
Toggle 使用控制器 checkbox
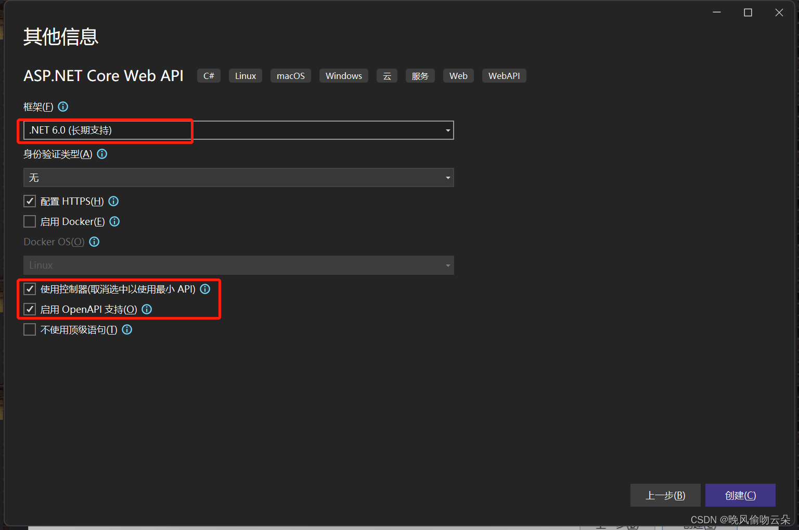pos(30,289)
